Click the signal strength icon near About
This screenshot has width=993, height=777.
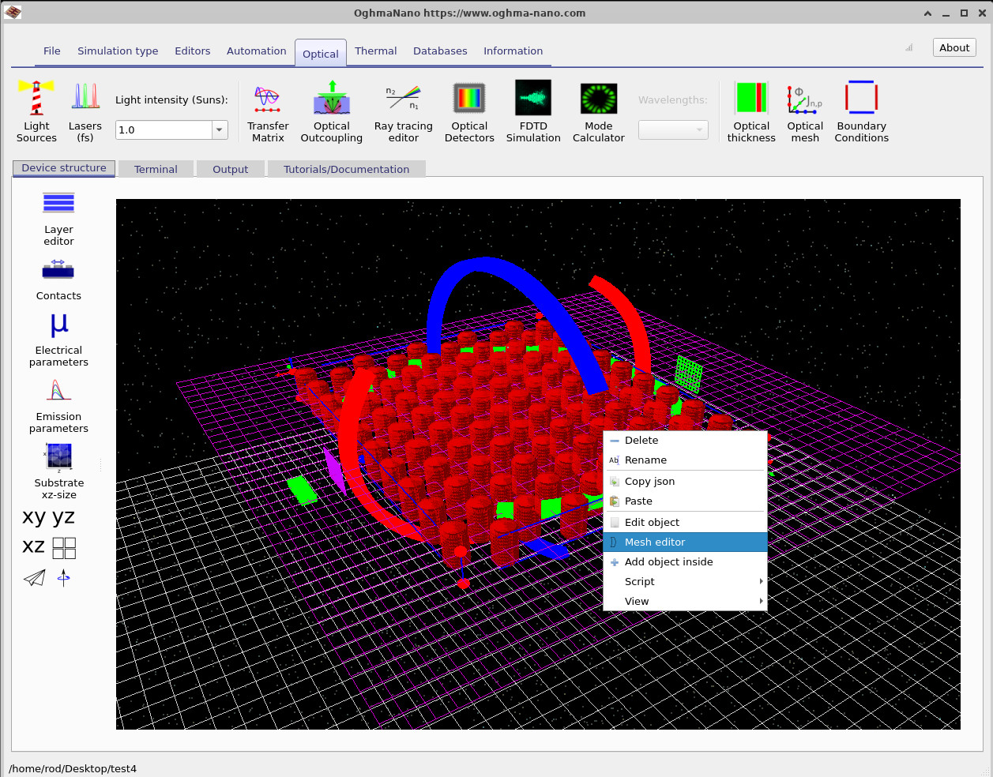point(909,47)
